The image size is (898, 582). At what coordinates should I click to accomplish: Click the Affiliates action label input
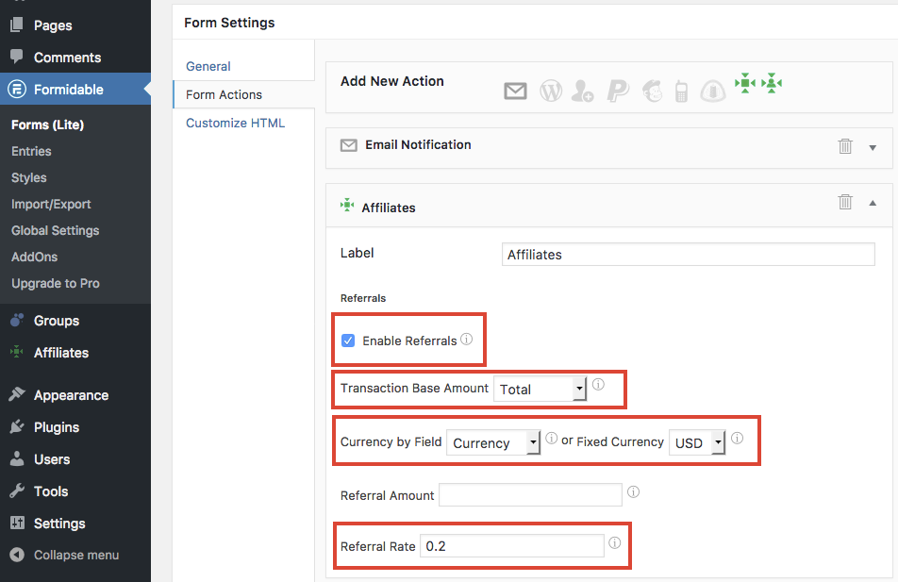[x=689, y=255]
